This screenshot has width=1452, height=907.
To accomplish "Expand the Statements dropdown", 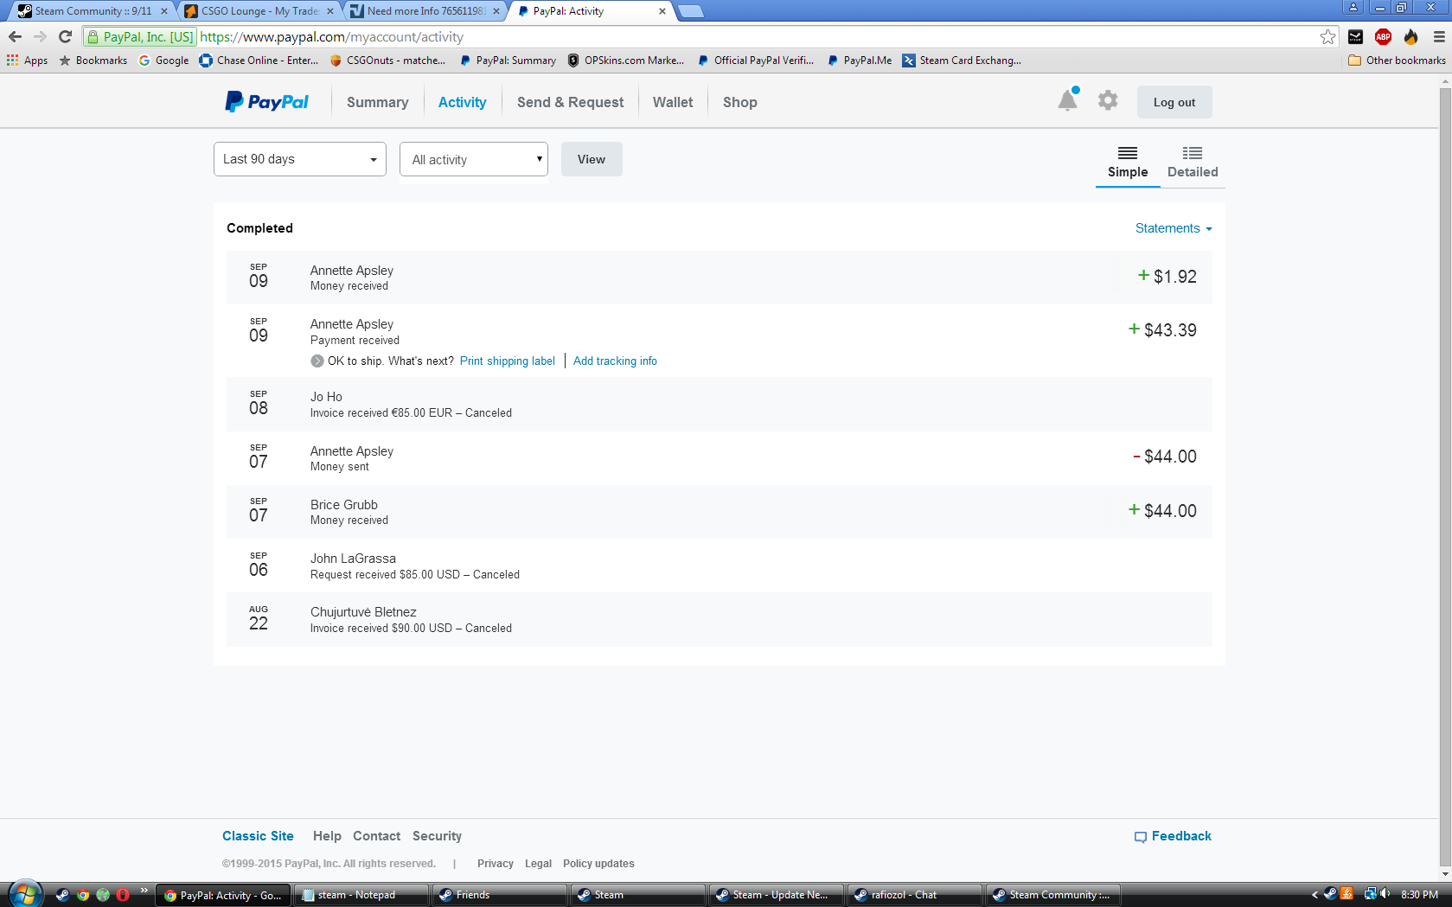I will 1173,228.
